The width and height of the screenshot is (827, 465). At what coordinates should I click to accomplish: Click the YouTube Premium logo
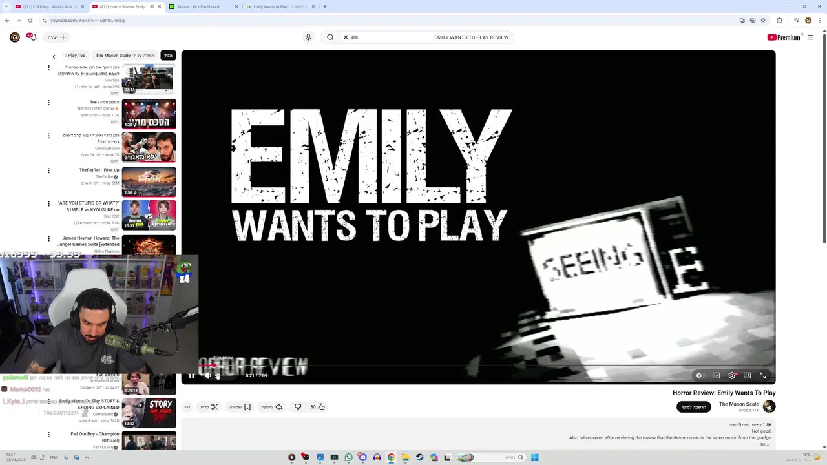click(x=784, y=37)
